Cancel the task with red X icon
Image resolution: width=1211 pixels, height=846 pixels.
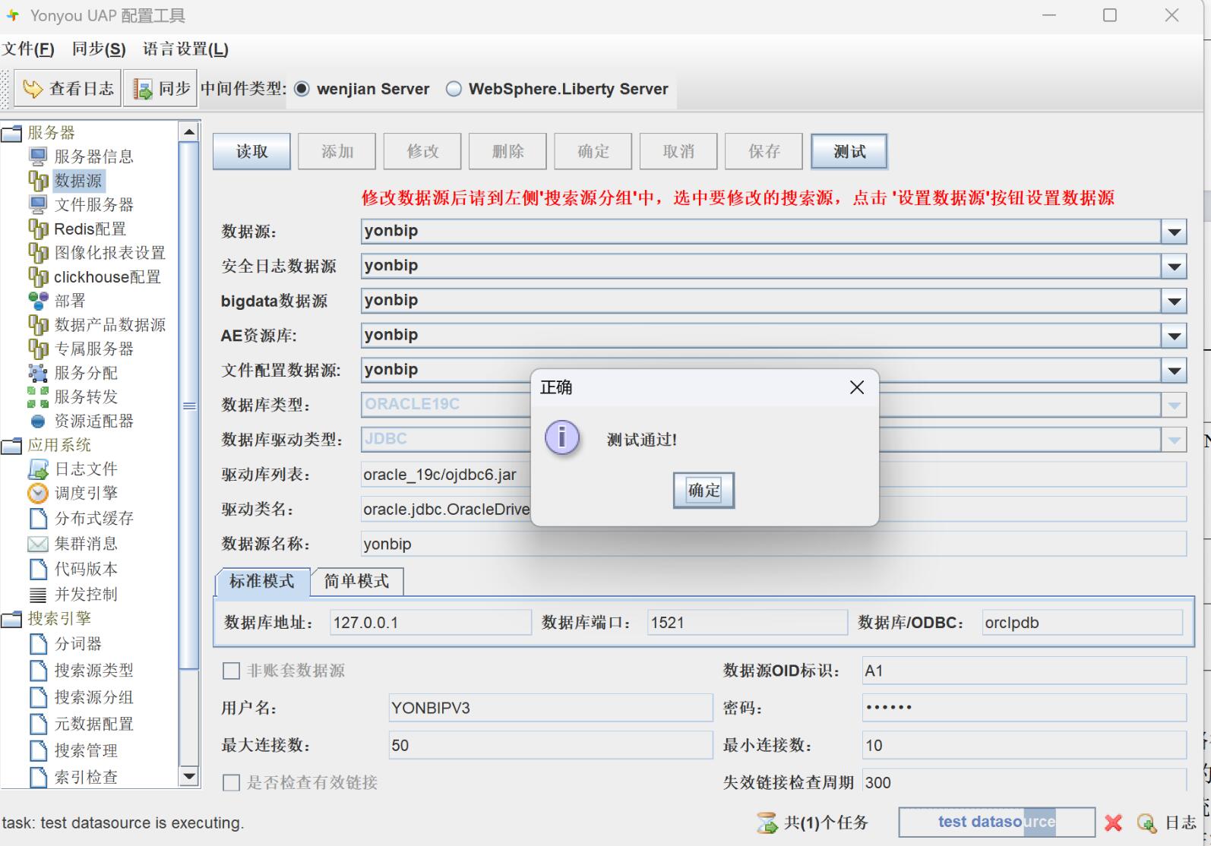click(x=1114, y=822)
